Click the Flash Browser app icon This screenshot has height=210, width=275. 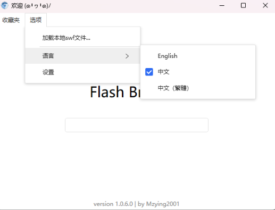pos(5,5)
